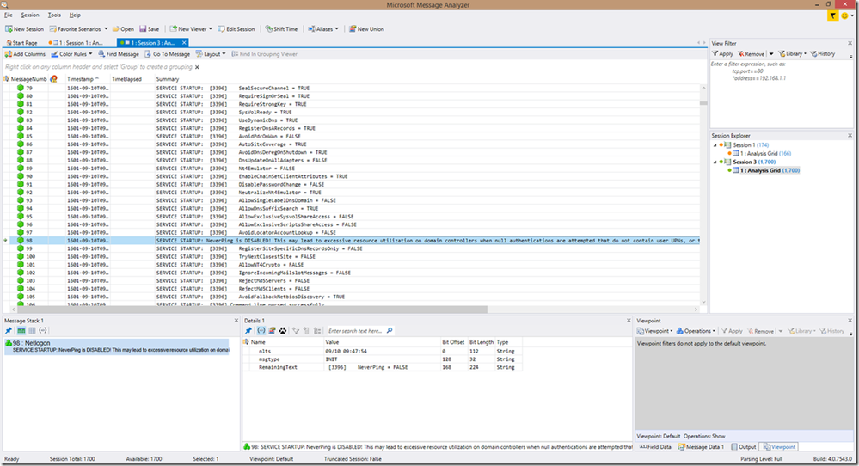Close the Session 3 tab
The image size is (859, 466).
(x=184, y=43)
